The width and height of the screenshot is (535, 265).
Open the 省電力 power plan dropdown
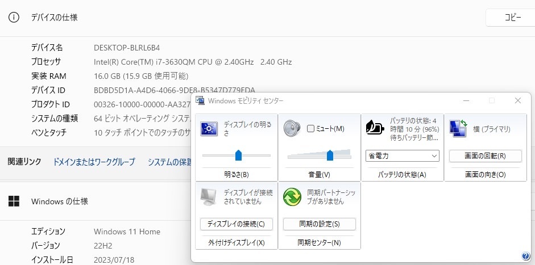click(x=403, y=155)
